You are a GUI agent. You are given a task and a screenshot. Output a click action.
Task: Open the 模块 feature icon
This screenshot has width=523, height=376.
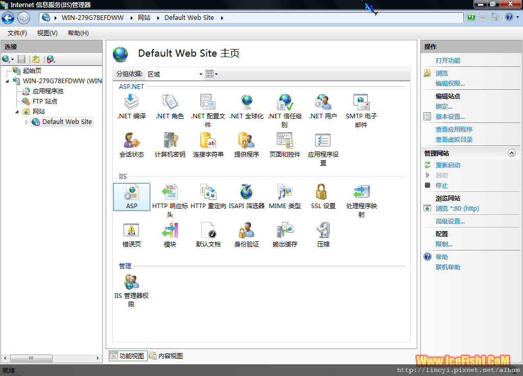pos(170,230)
